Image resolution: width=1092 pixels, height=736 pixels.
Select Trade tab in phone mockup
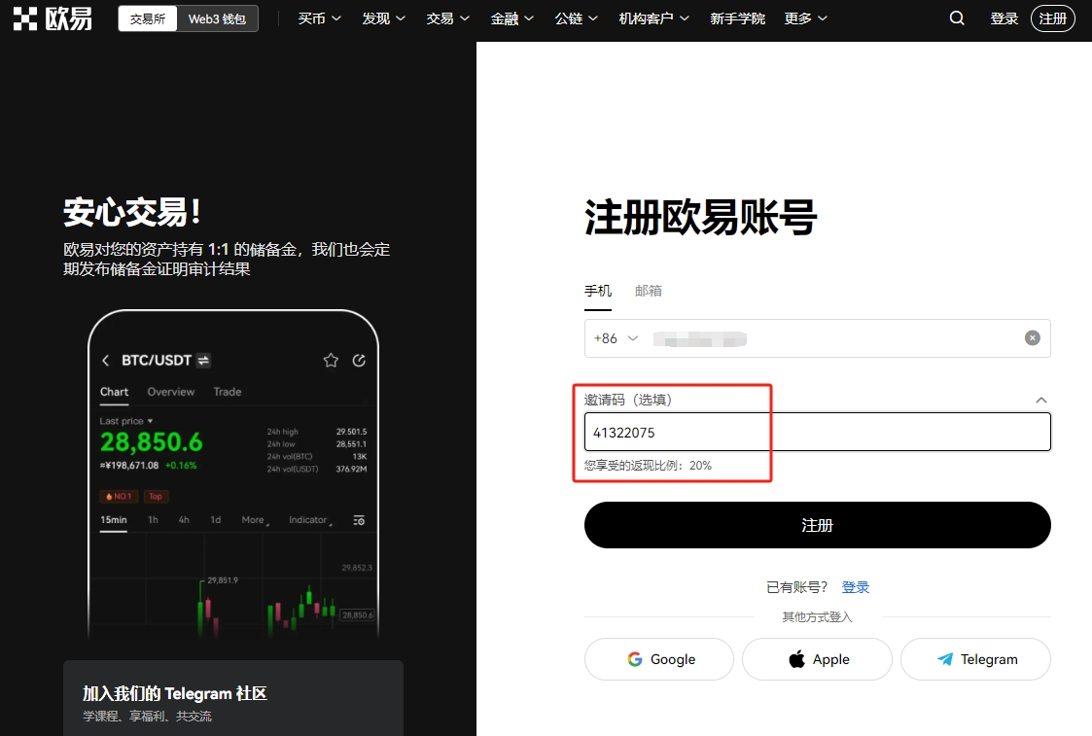click(x=227, y=392)
